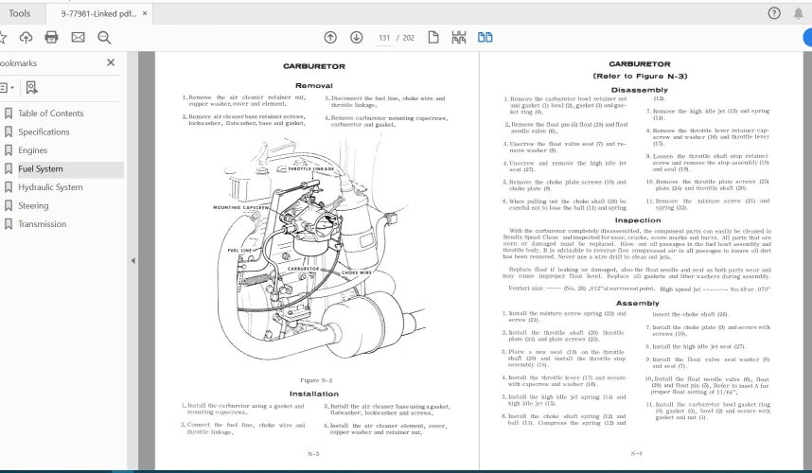This screenshot has width=812, height=473.
Task: Select the Transmission bookmark
Action: pos(42,224)
